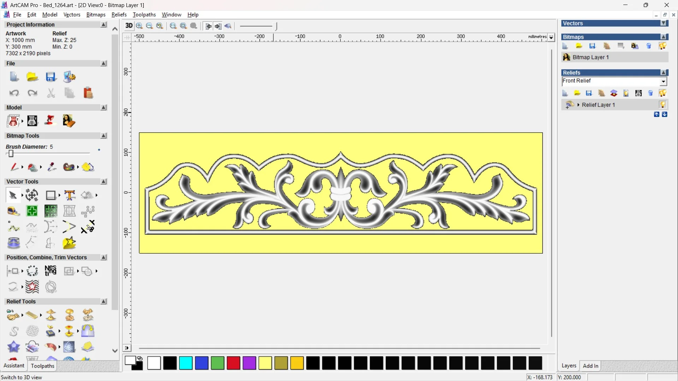Click the Nesting tool icon
Screen dimensions: 678x381
coord(50,271)
